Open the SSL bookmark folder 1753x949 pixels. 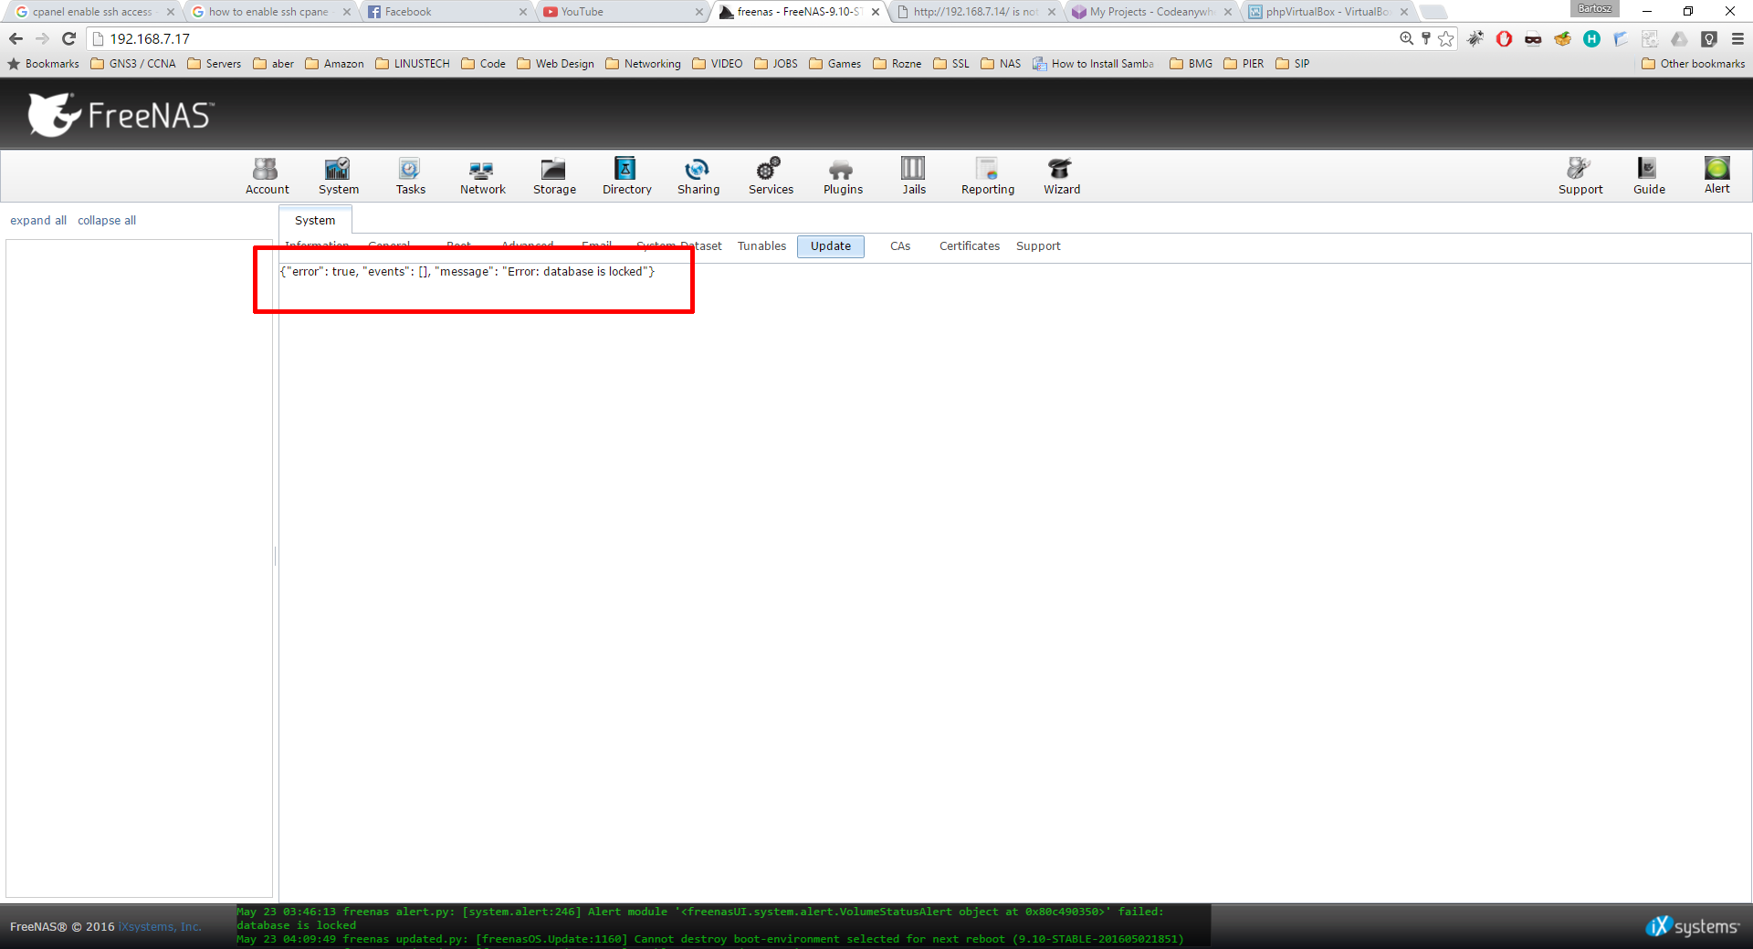point(951,64)
